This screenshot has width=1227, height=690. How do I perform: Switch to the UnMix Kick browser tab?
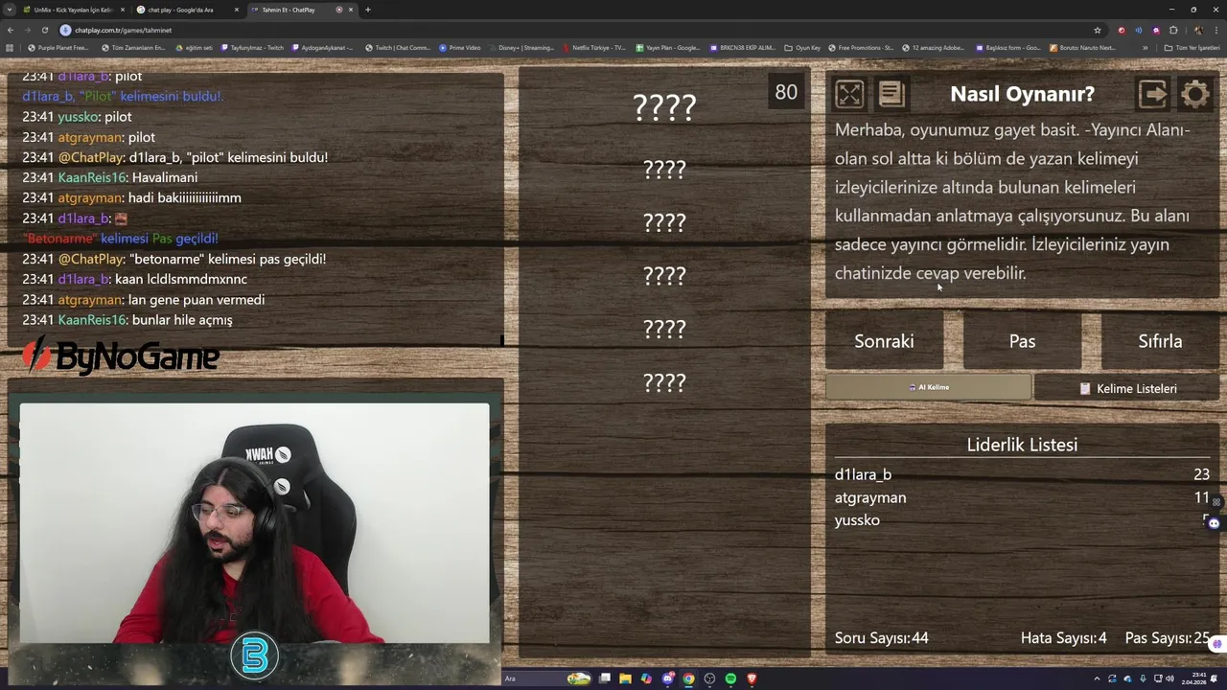point(73,10)
